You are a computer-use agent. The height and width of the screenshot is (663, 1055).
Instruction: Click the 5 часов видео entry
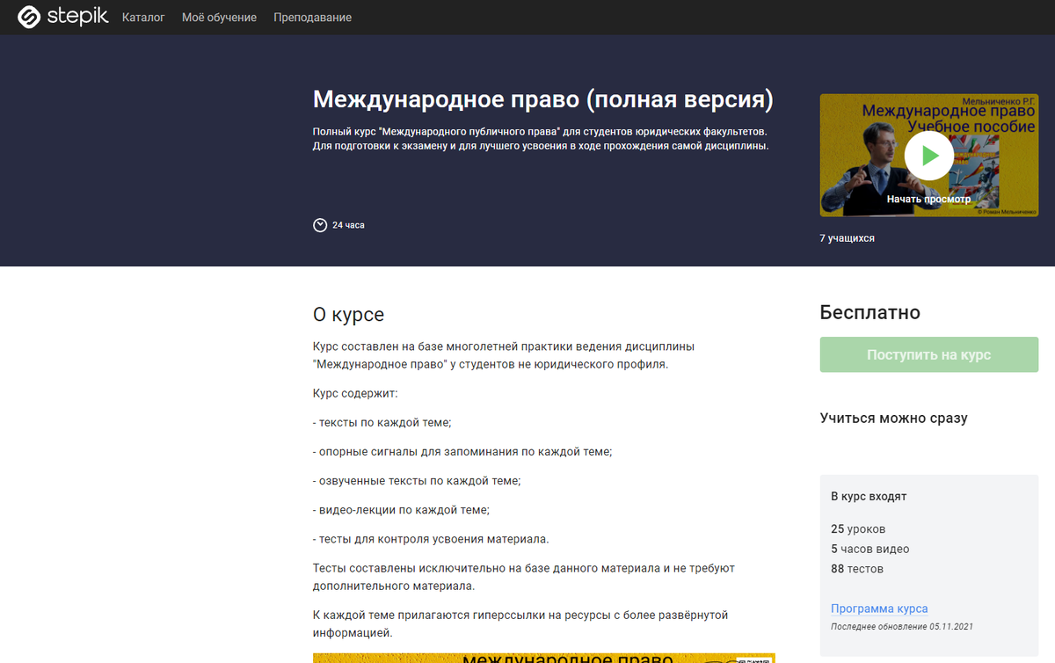[870, 549]
